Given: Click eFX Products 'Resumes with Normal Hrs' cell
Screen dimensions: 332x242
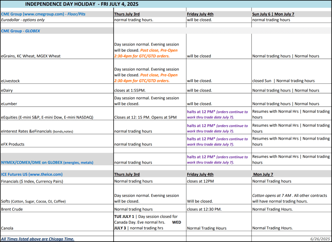Looking at the screenshot, I should click(x=291, y=141).
